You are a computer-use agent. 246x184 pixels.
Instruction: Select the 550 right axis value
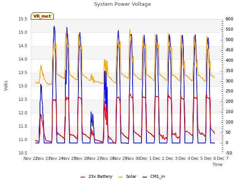tap(229, 30)
